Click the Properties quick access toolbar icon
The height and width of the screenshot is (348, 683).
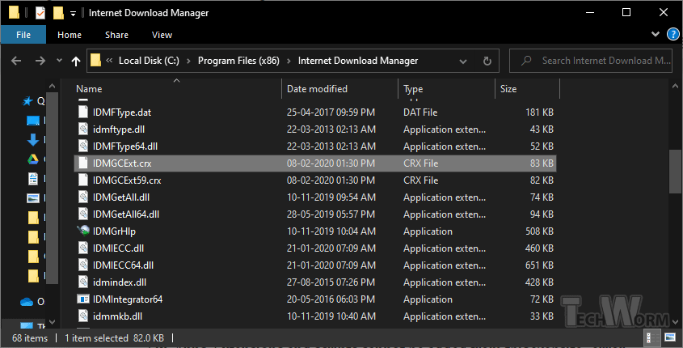click(x=40, y=13)
